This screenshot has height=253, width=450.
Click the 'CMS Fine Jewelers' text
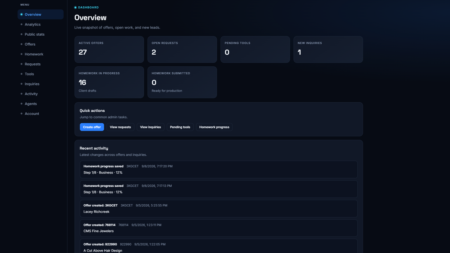point(99,231)
